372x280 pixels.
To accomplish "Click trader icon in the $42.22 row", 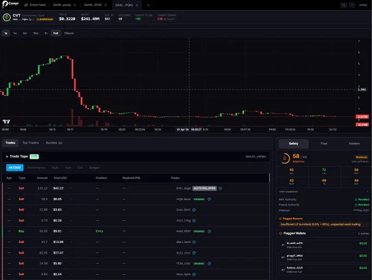I will pos(220,188).
